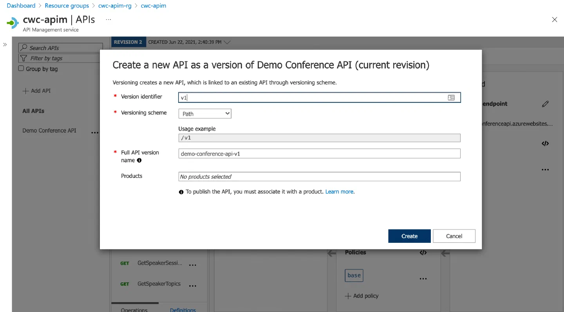Edit backend endpoint with pencil icon
Image resolution: width=564 pixels, height=312 pixels.
pos(545,104)
